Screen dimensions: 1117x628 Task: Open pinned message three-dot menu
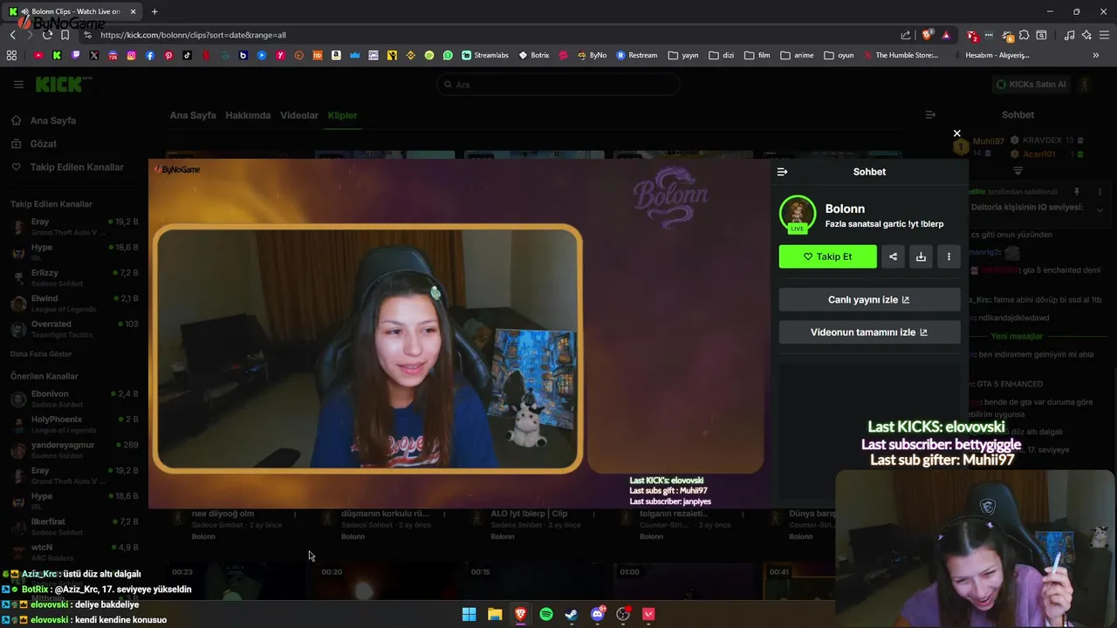click(x=1100, y=191)
